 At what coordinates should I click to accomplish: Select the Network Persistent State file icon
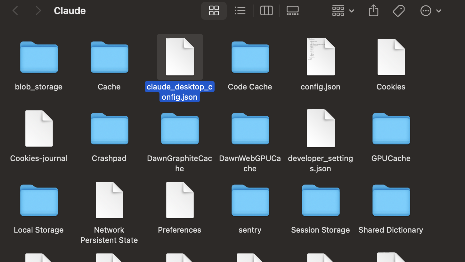[x=109, y=200]
